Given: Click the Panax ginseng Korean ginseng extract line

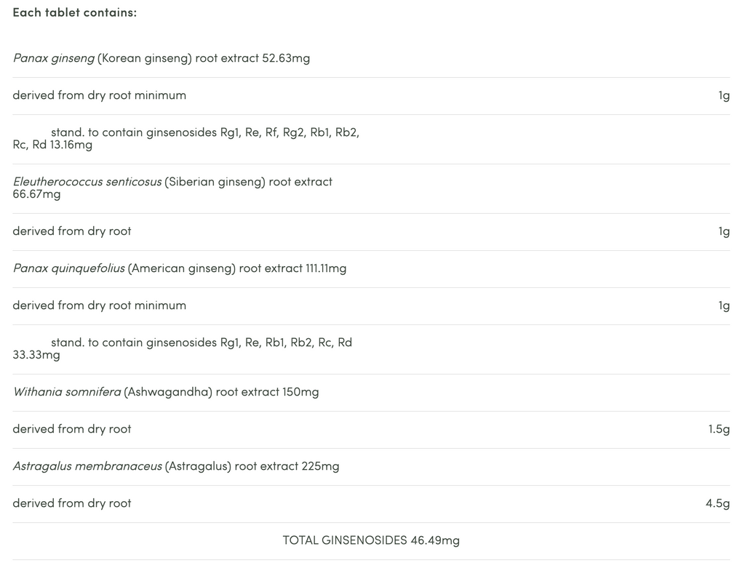Looking at the screenshot, I should point(161,58).
